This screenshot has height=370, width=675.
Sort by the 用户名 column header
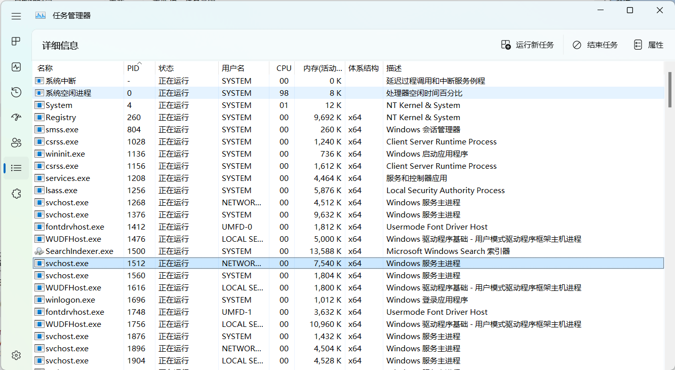244,68
